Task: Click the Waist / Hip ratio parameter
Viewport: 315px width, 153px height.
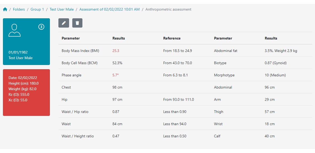Action: click(75, 112)
